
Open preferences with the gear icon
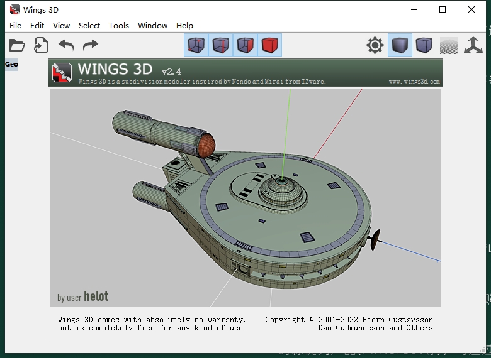pos(375,45)
